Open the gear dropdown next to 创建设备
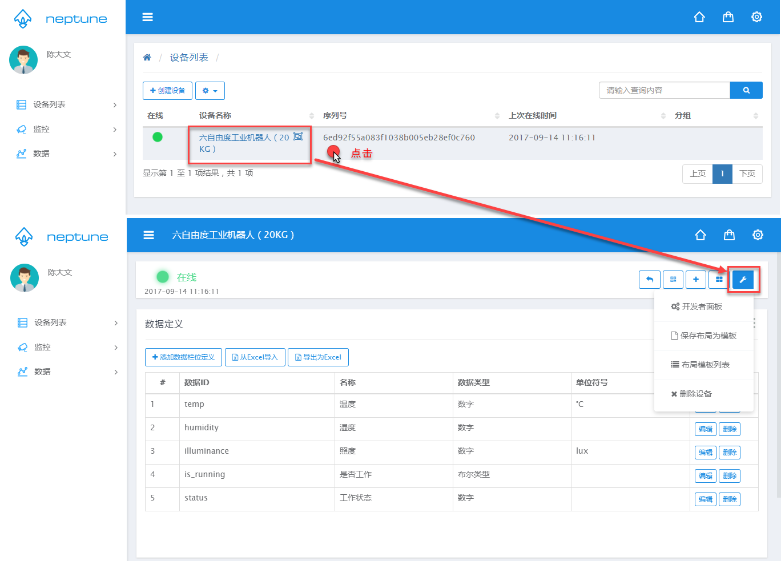 click(210, 91)
